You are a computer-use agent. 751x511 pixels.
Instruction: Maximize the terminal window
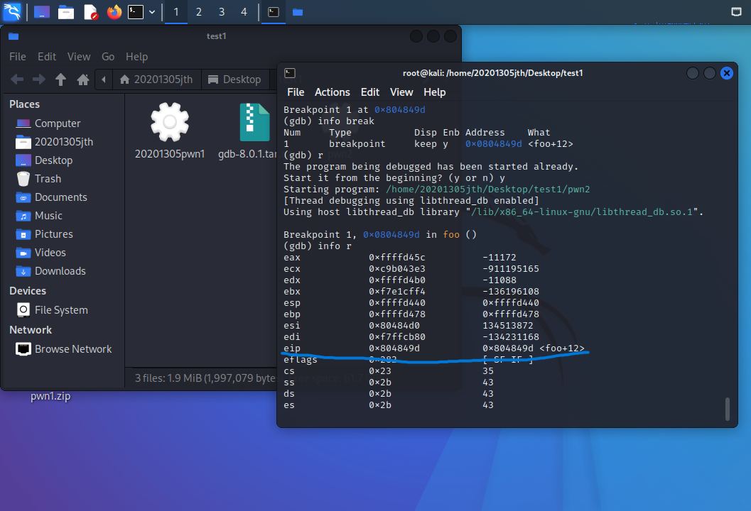tap(709, 73)
